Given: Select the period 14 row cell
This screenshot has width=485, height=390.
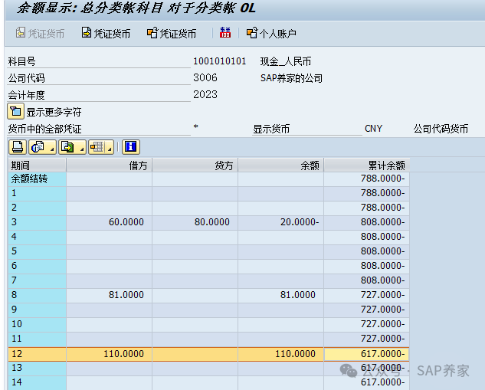Looking at the screenshot, I should pos(37,382).
